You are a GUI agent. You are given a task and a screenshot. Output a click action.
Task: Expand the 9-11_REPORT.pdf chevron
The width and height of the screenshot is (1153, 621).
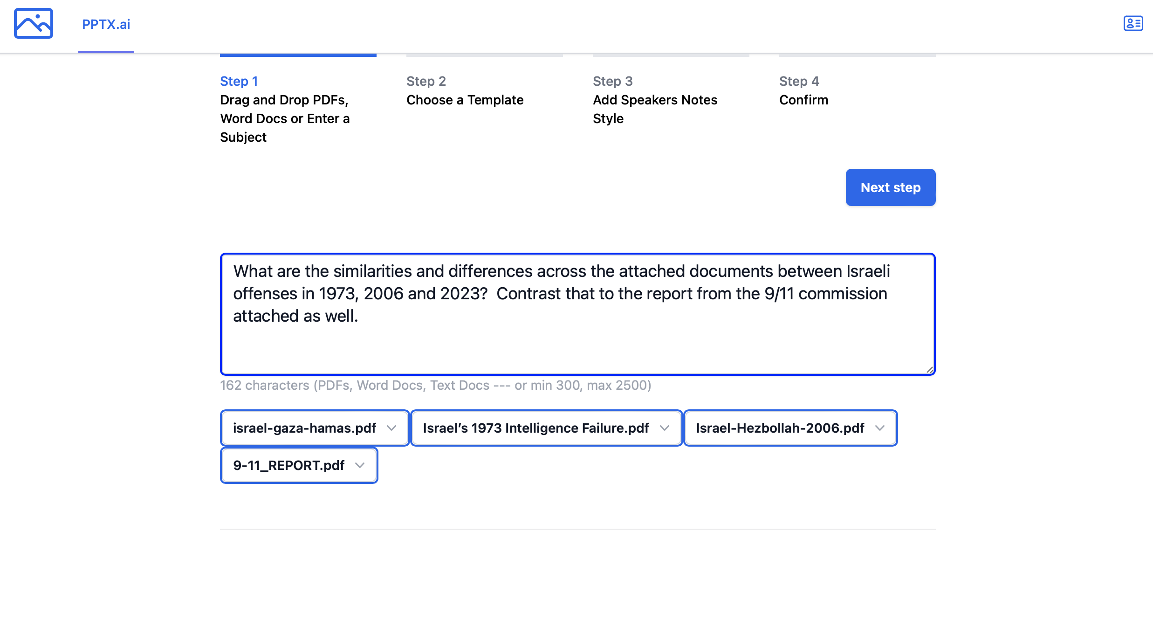(x=360, y=465)
